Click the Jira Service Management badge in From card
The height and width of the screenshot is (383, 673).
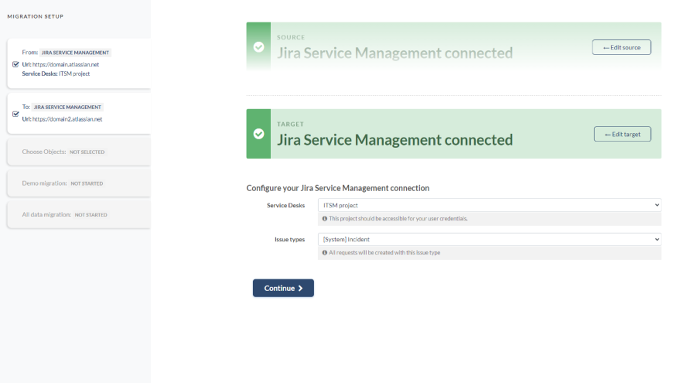[x=76, y=53]
